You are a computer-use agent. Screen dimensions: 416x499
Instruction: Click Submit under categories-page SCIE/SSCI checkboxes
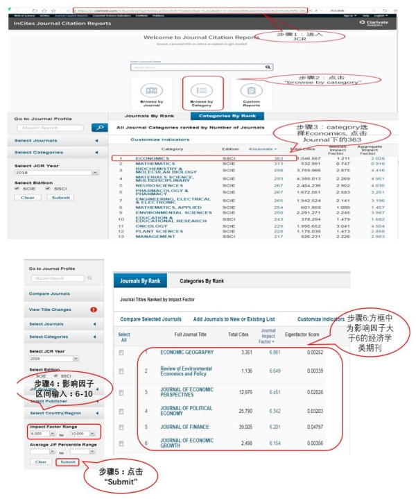pyautogui.click(x=60, y=198)
